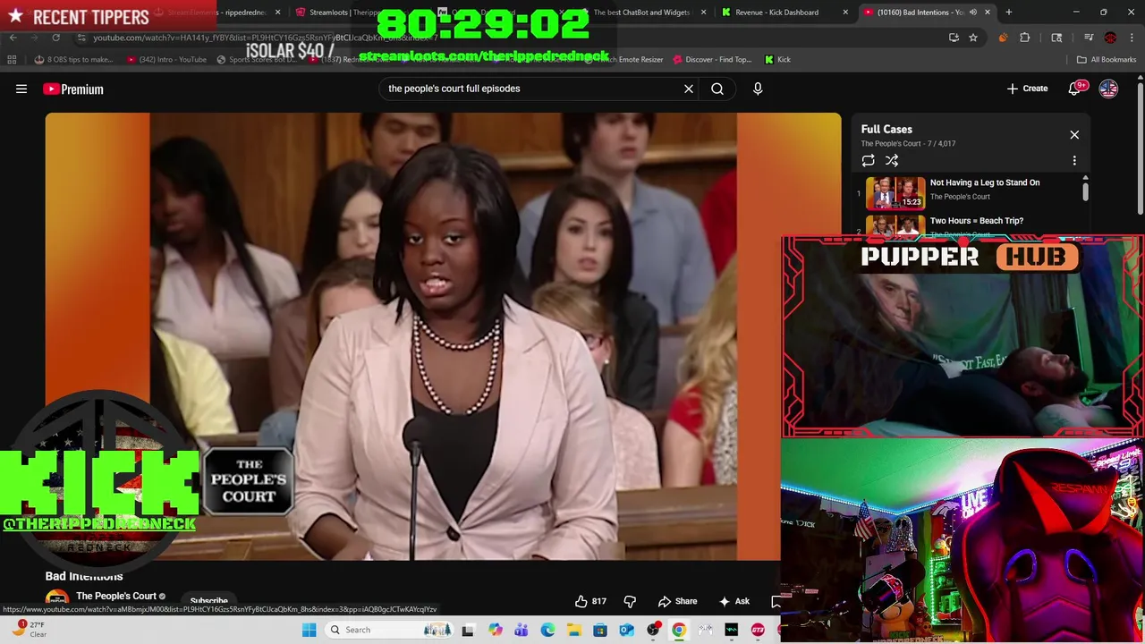The height and width of the screenshot is (644, 1145).
Task: Open Two Hours = Beach Trip? video
Action: point(976,221)
